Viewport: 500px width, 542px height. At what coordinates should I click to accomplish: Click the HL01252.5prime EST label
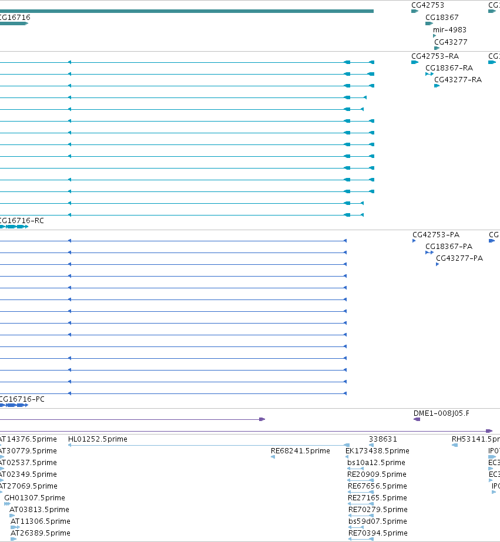coord(98,439)
